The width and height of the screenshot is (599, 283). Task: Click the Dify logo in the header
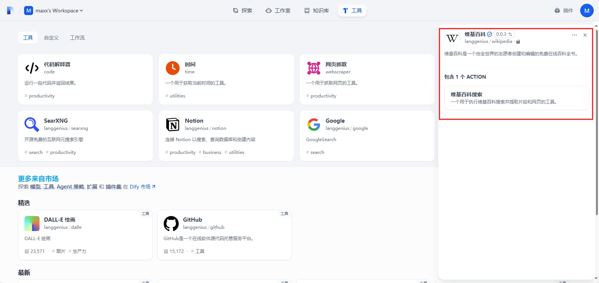tap(10, 11)
